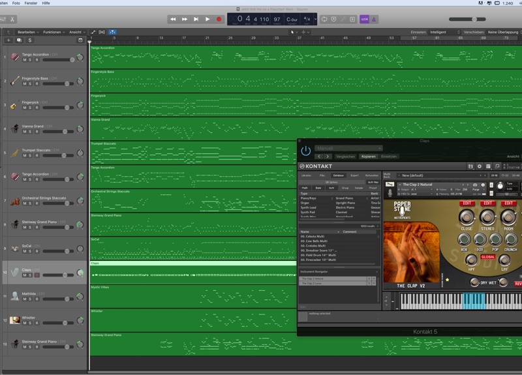
Task: Open the Fenster menu
Action: point(31,3)
